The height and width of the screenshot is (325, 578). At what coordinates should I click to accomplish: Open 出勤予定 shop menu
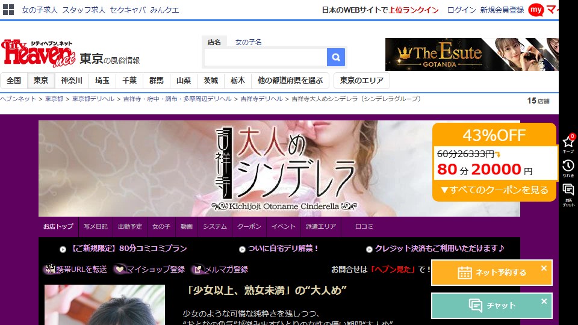pos(130,227)
